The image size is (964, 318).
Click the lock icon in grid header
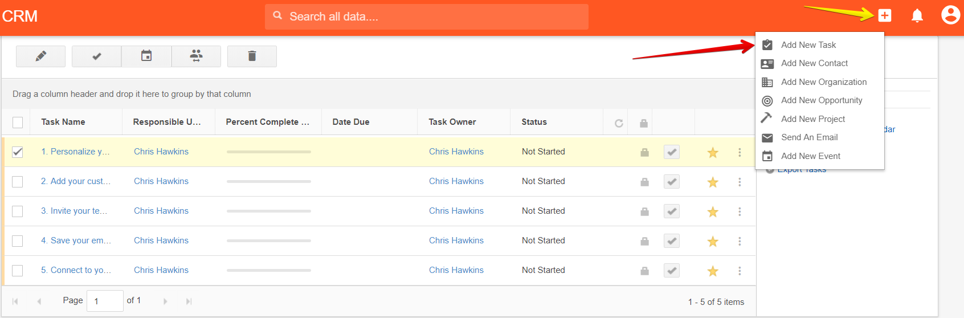[644, 123]
